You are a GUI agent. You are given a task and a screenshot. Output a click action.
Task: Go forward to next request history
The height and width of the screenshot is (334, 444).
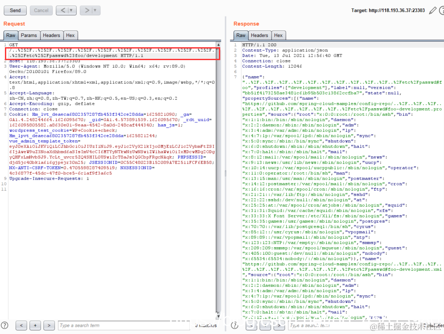(86, 10)
